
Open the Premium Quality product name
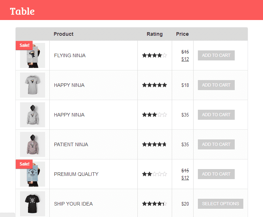[x=76, y=174]
